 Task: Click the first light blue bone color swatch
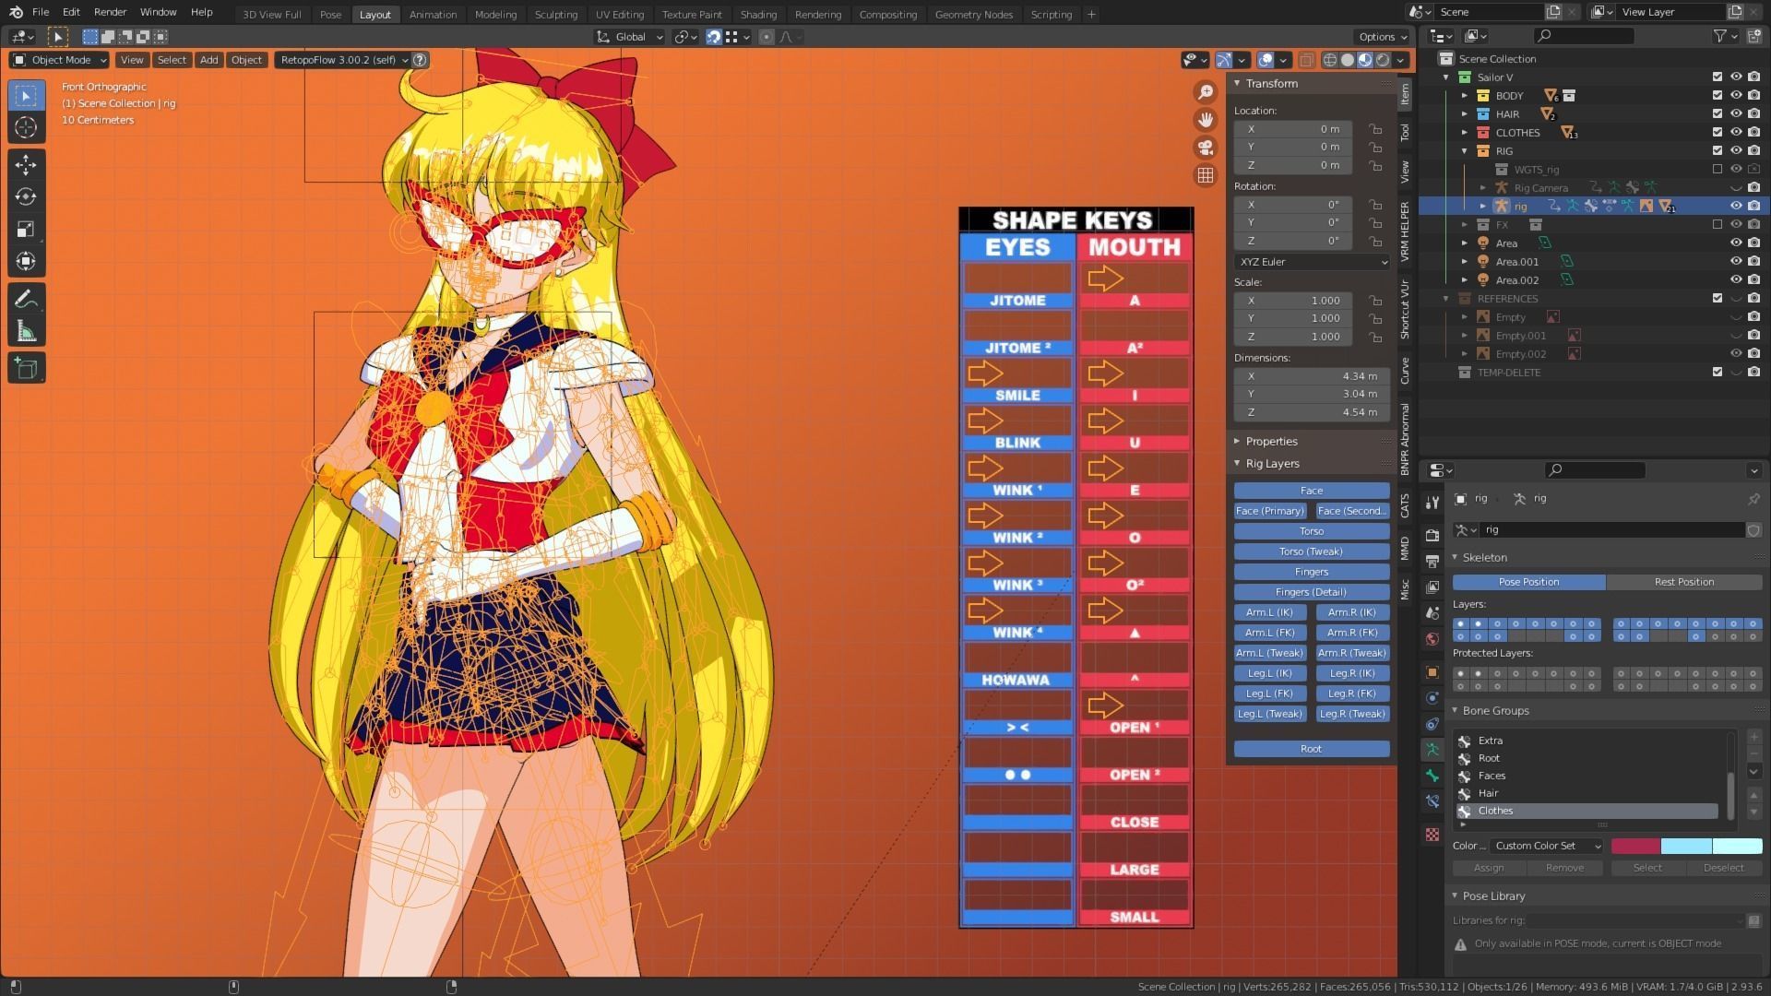tap(1686, 847)
